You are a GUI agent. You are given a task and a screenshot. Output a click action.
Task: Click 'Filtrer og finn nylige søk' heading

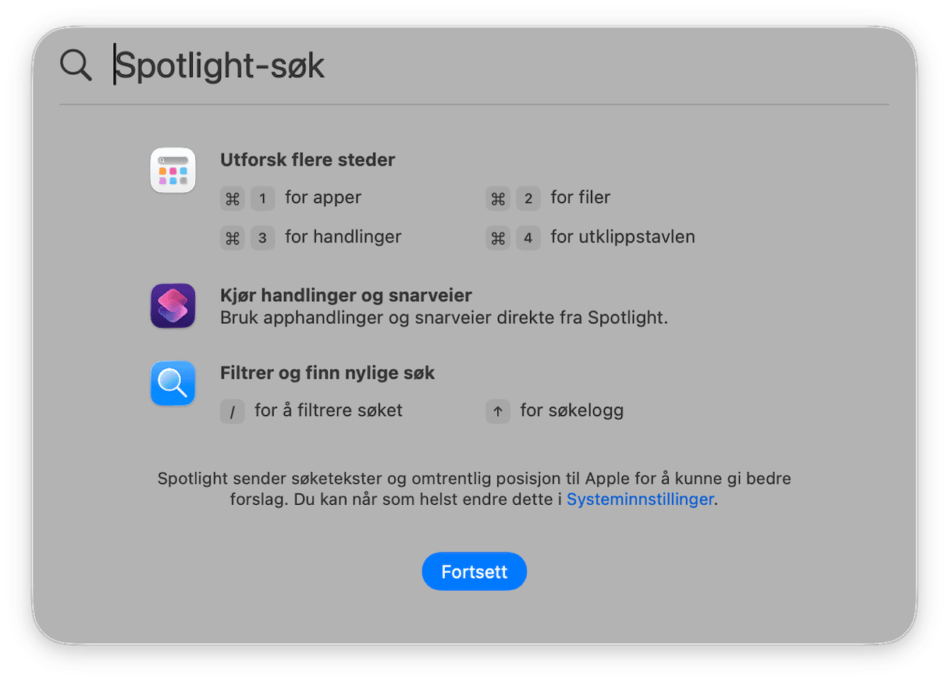(x=327, y=372)
